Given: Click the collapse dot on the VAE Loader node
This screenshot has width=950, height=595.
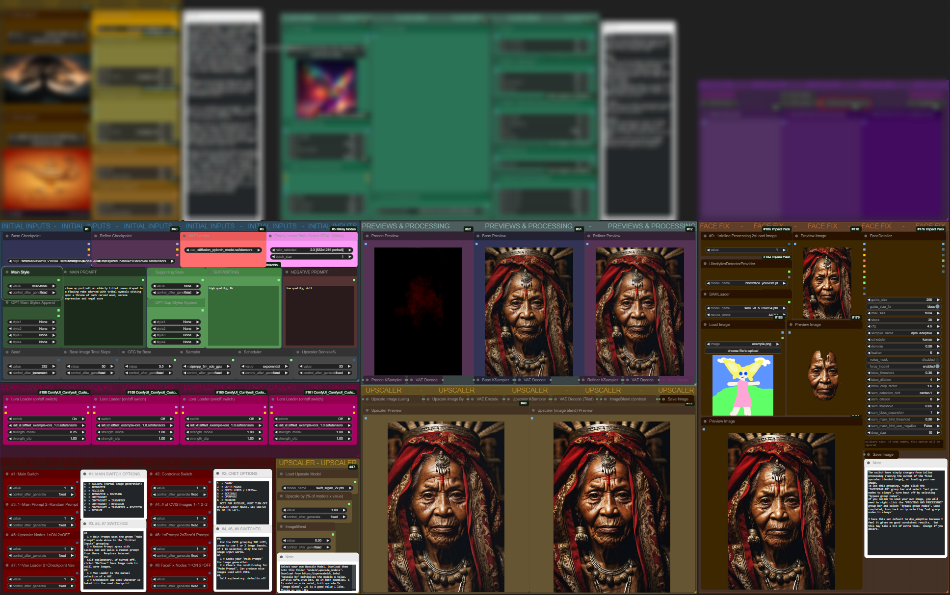Looking at the screenshot, I should pyautogui.click(x=185, y=236).
